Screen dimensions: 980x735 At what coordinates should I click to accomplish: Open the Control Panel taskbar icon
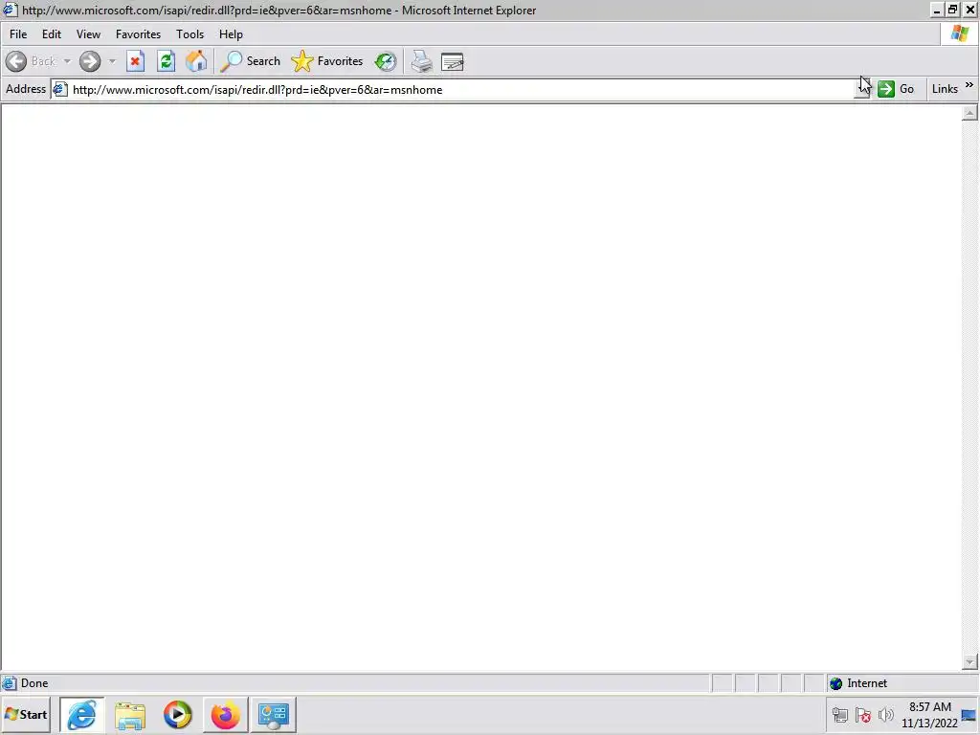[273, 715]
